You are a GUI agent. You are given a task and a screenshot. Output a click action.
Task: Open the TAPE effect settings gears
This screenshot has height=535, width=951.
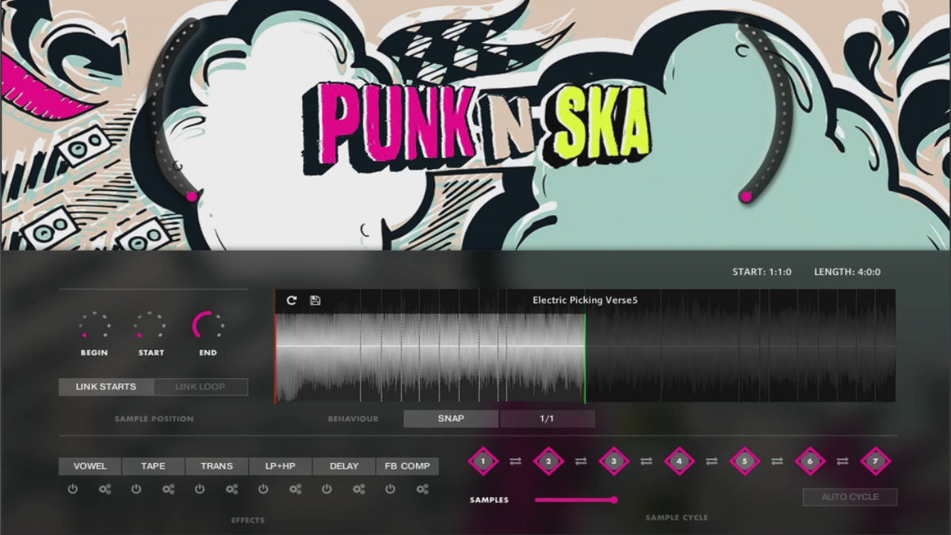[168, 489]
